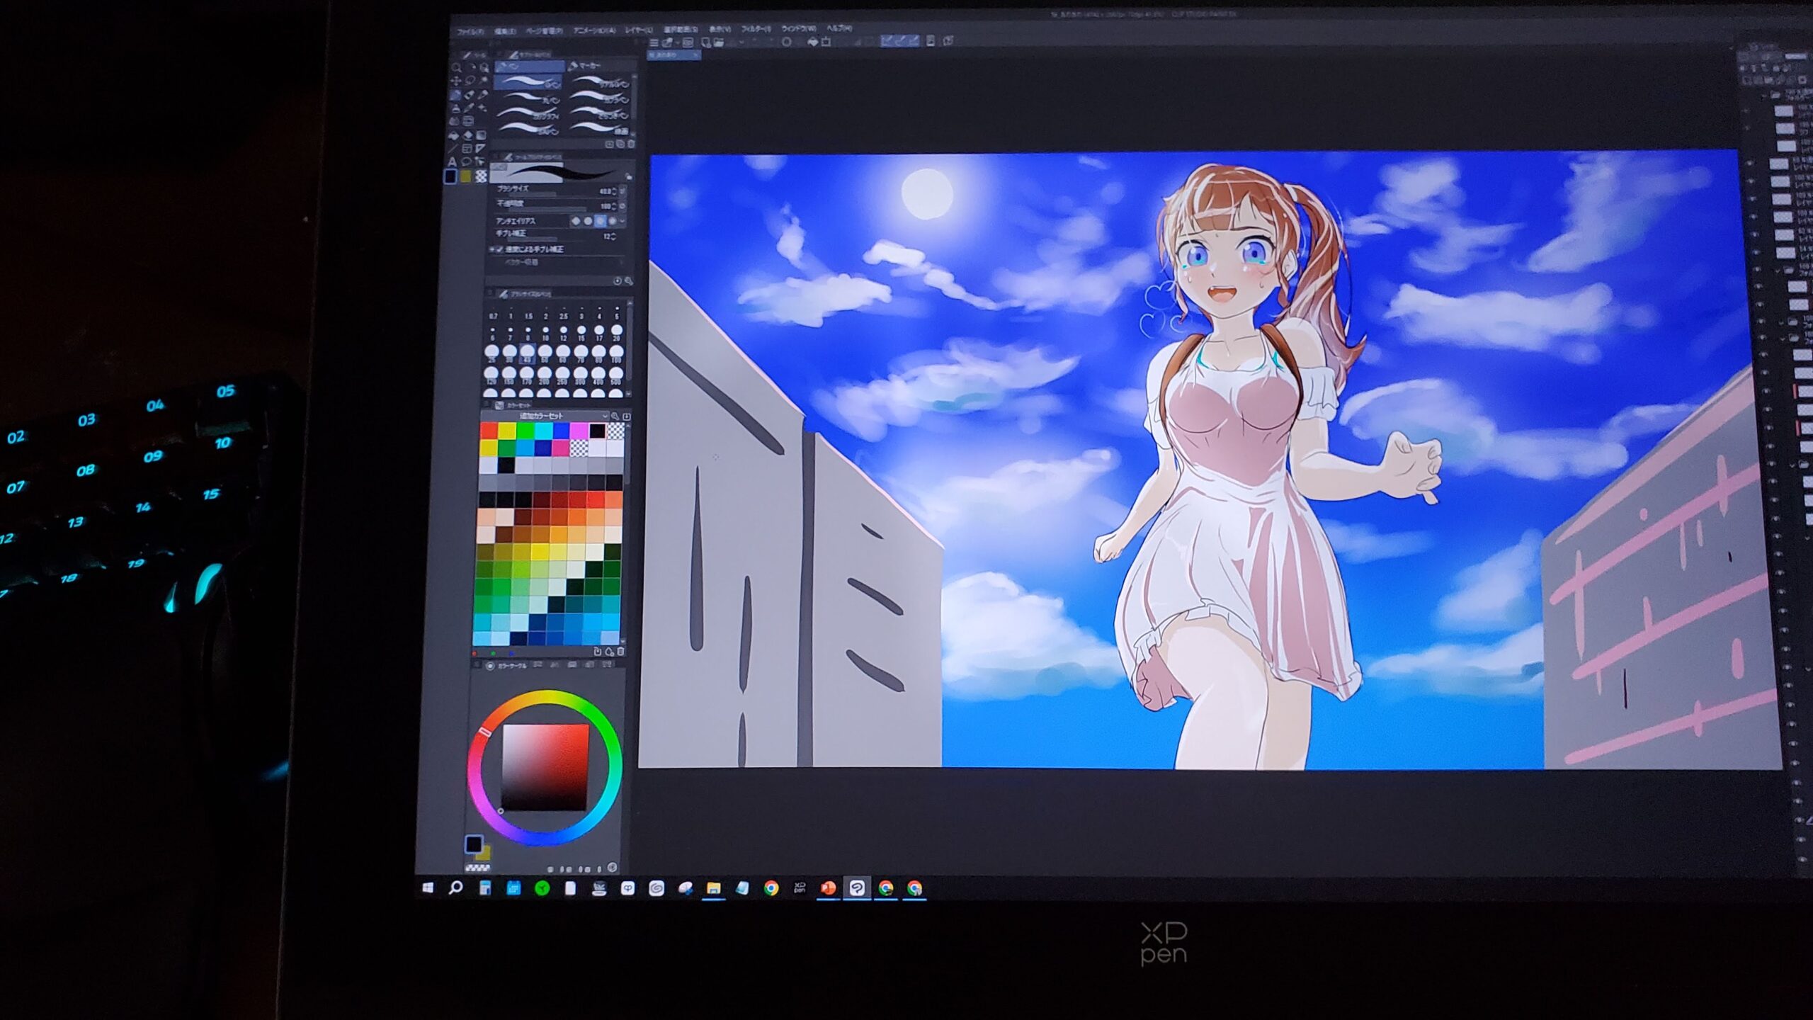
Task: Select the speech balloon tool
Action: 466,161
